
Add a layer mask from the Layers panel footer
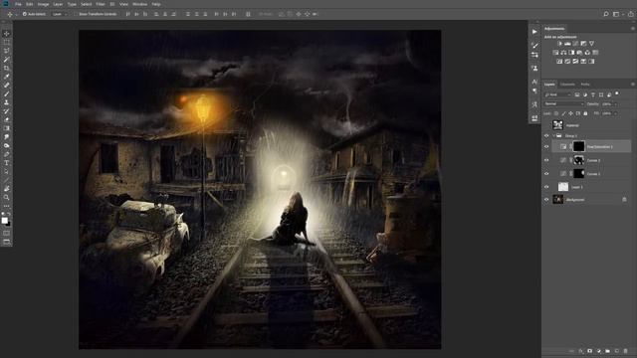pos(590,351)
